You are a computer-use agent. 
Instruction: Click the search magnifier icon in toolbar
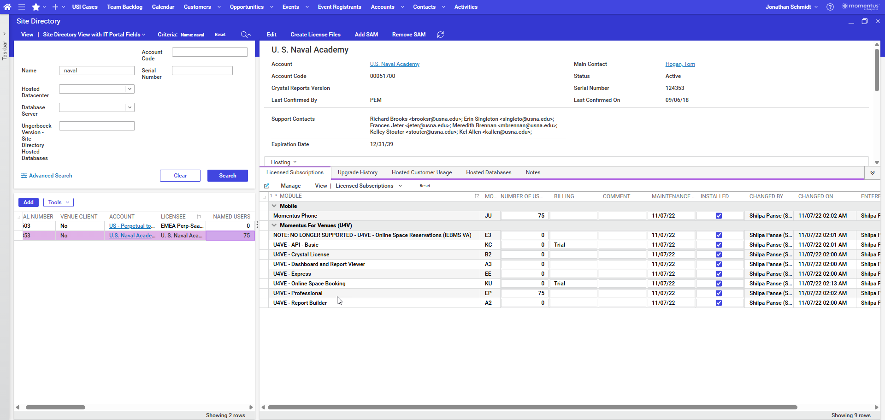pyautogui.click(x=244, y=35)
